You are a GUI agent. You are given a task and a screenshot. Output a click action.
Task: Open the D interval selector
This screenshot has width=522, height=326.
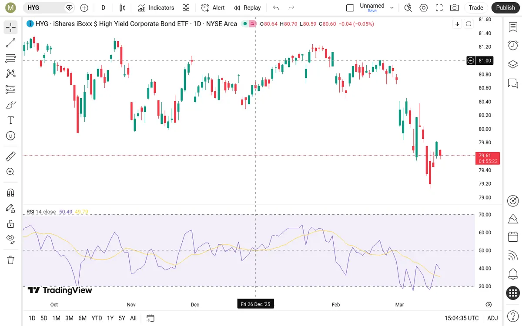(x=103, y=8)
